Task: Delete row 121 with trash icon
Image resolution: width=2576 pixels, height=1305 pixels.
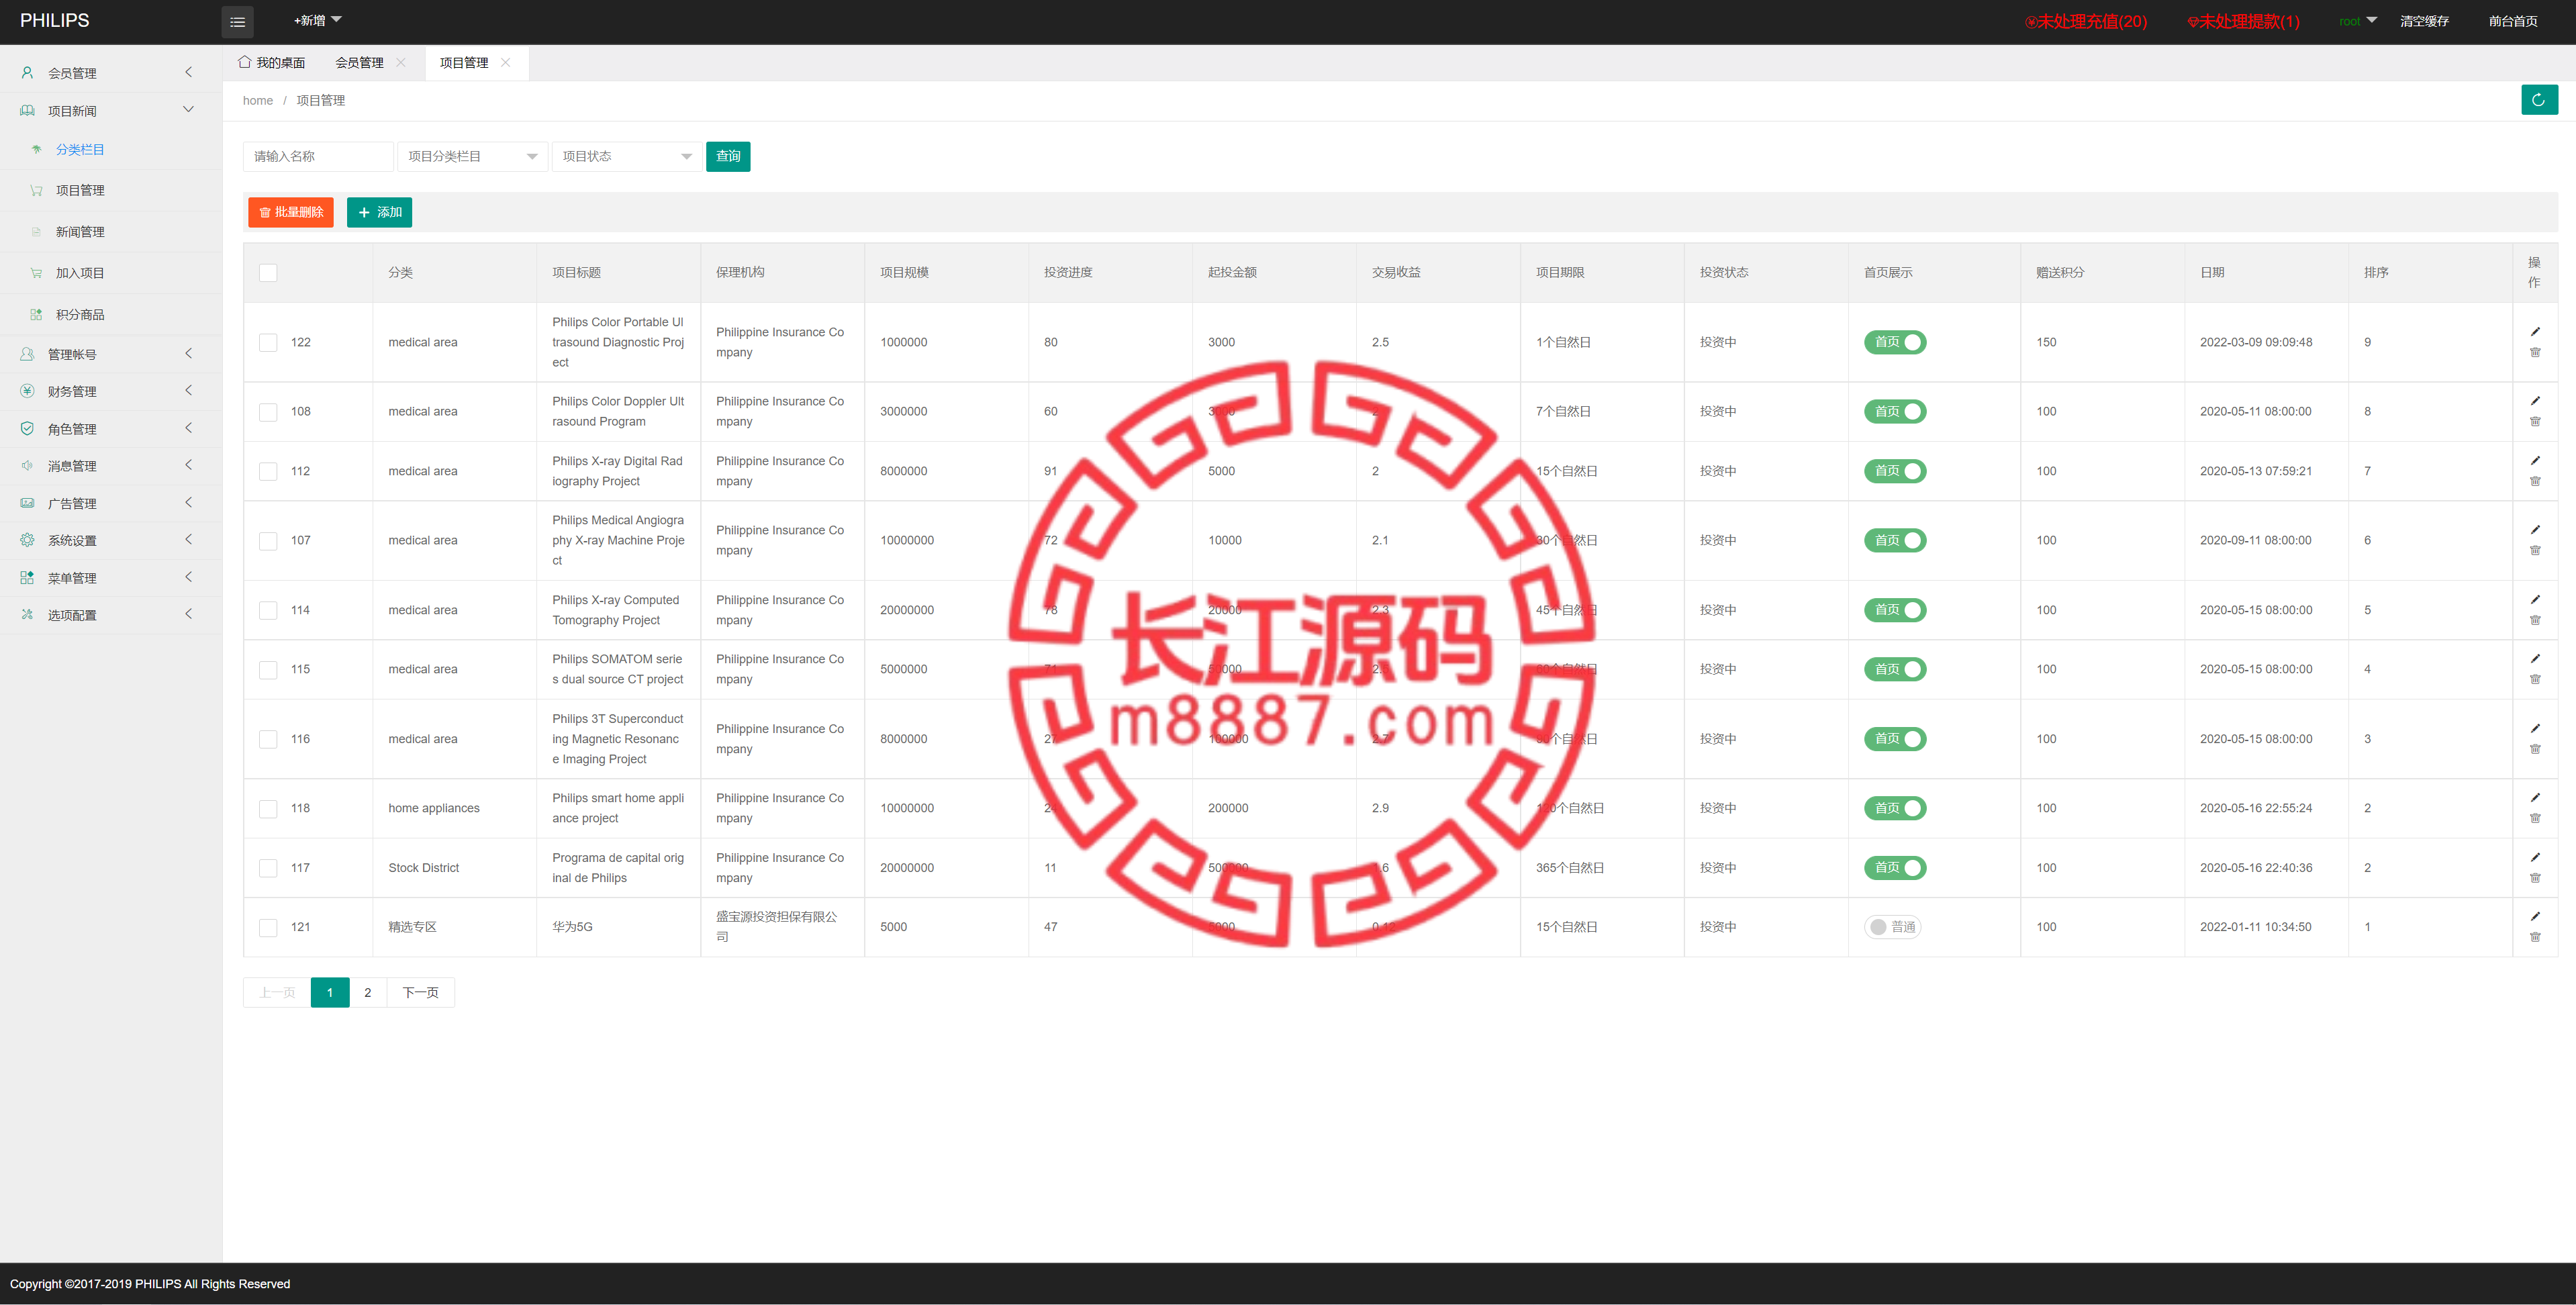Action: click(2534, 937)
